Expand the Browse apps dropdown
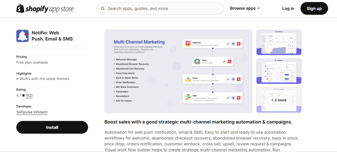Viewport: 337px width, 152px height. [x=245, y=8]
